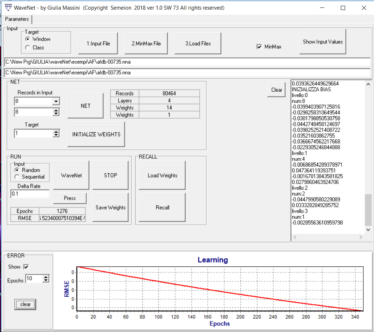Click the Delta Rate input field
Viewport: 374px width, 332px height.
pyautogui.click(x=30, y=194)
